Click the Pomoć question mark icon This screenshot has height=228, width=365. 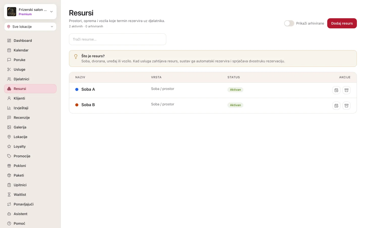9,223
